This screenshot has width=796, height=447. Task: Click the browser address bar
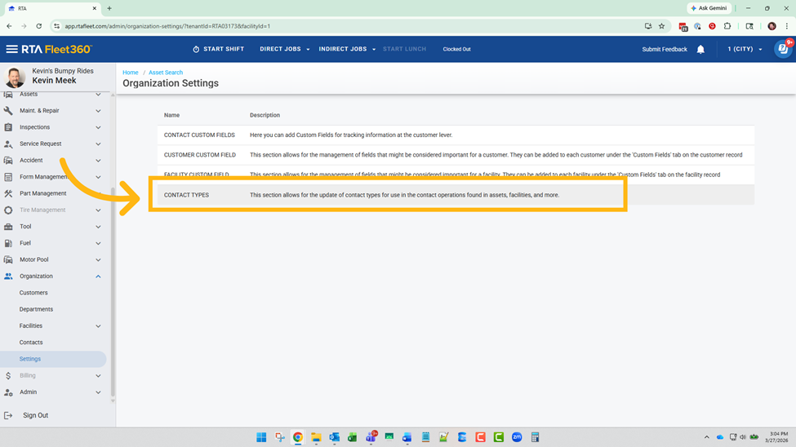pyautogui.click(x=327, y=26)
